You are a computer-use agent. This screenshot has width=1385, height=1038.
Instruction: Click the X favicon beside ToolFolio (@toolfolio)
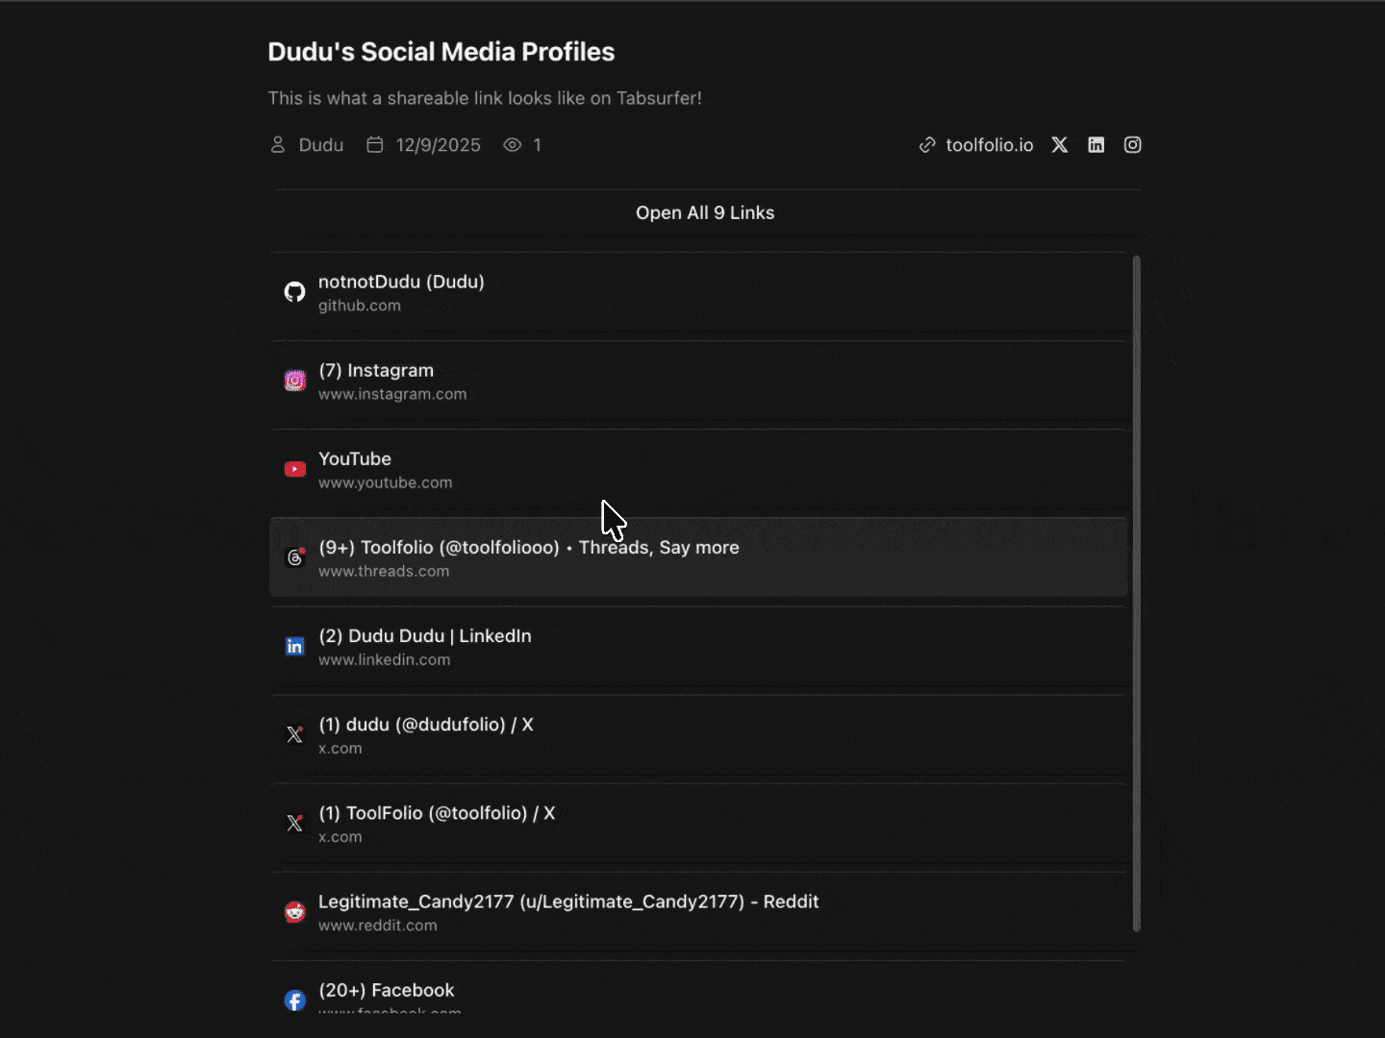294,823
